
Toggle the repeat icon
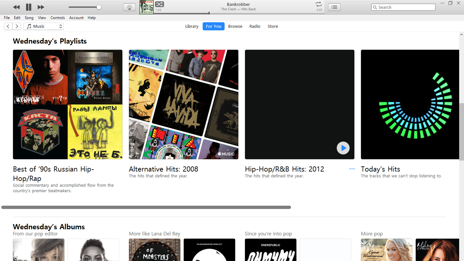318,4
